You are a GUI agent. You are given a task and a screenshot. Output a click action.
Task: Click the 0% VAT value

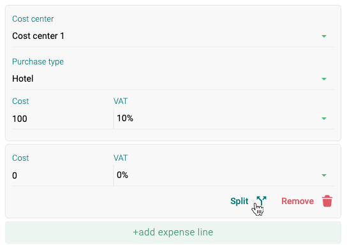click(122, 175)
